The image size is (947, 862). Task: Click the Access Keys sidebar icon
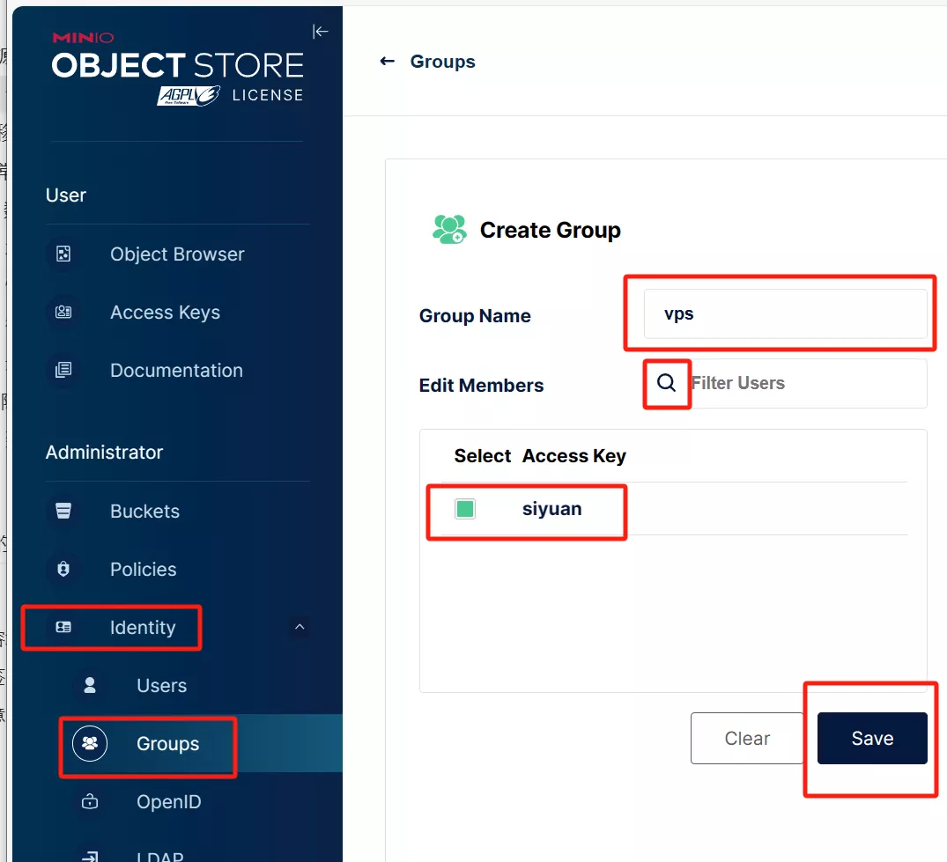point(63,313)
